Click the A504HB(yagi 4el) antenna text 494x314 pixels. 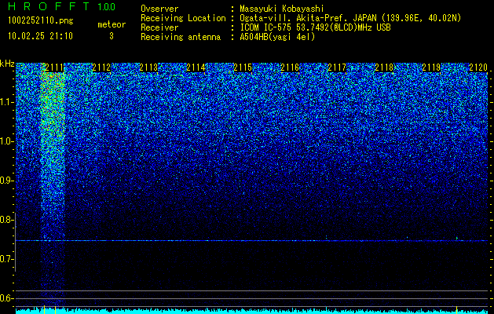pyautogui.click(x=277, y=37)
